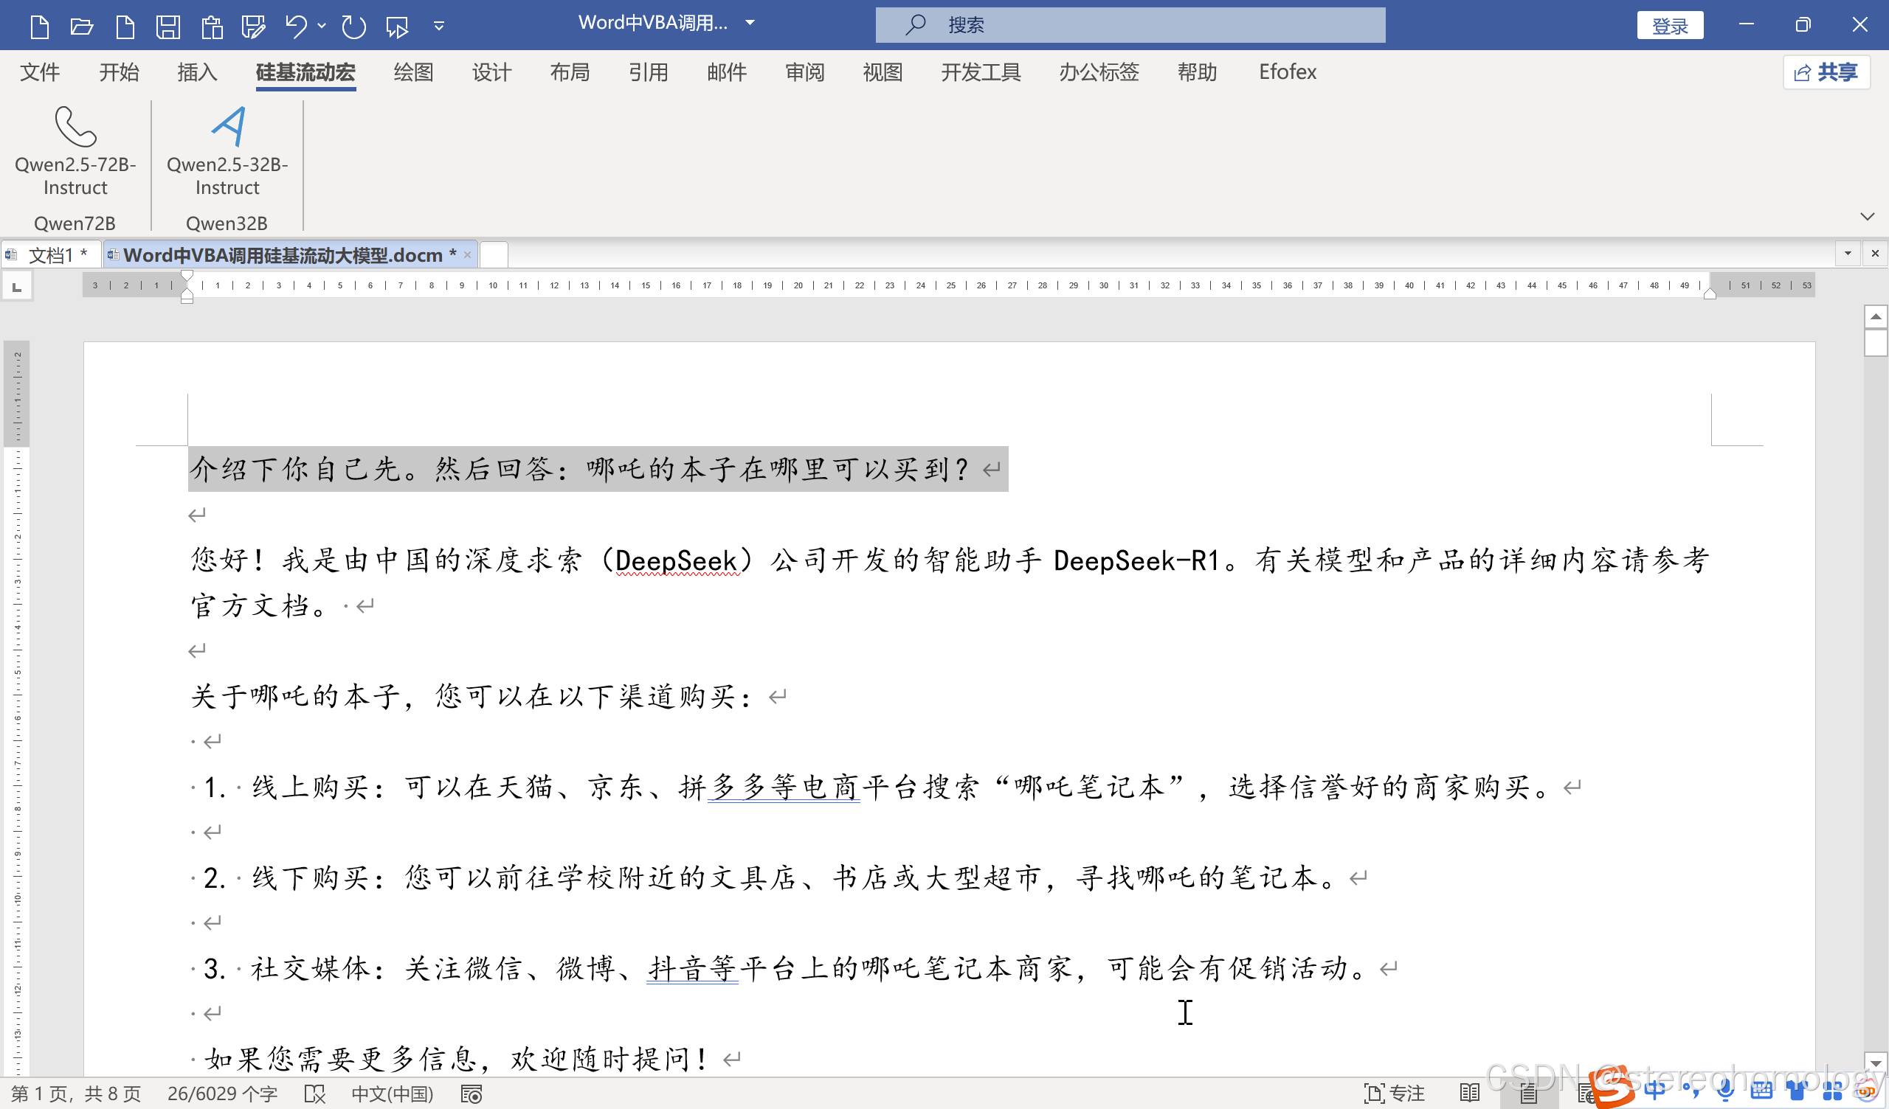Switch to Print Layout view
The height and width of the screenshot is (1109, 1889).
[1528, 1094]
